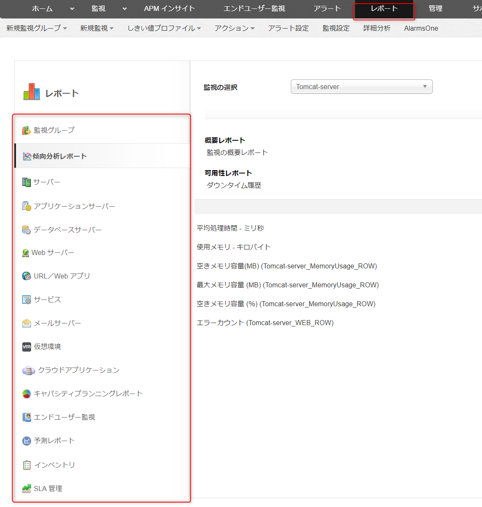Select アプリケーションサーバー text in sidebar

point(74,206)
